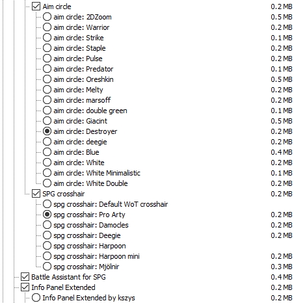The width and height of the screenshot is (294, 303).
Task: Pick spg crosshair: Harpoon option
Action: 47,246
